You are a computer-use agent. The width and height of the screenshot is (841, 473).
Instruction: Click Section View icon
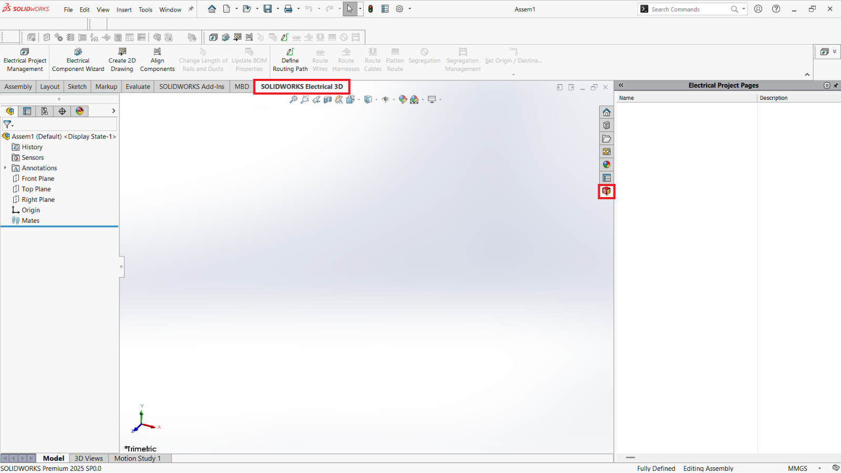tap(327, 99)
